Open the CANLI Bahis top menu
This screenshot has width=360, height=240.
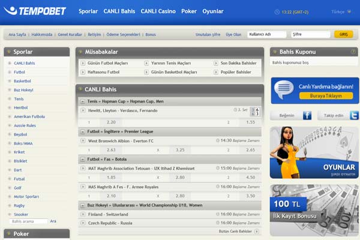click(x=119, y=11)
